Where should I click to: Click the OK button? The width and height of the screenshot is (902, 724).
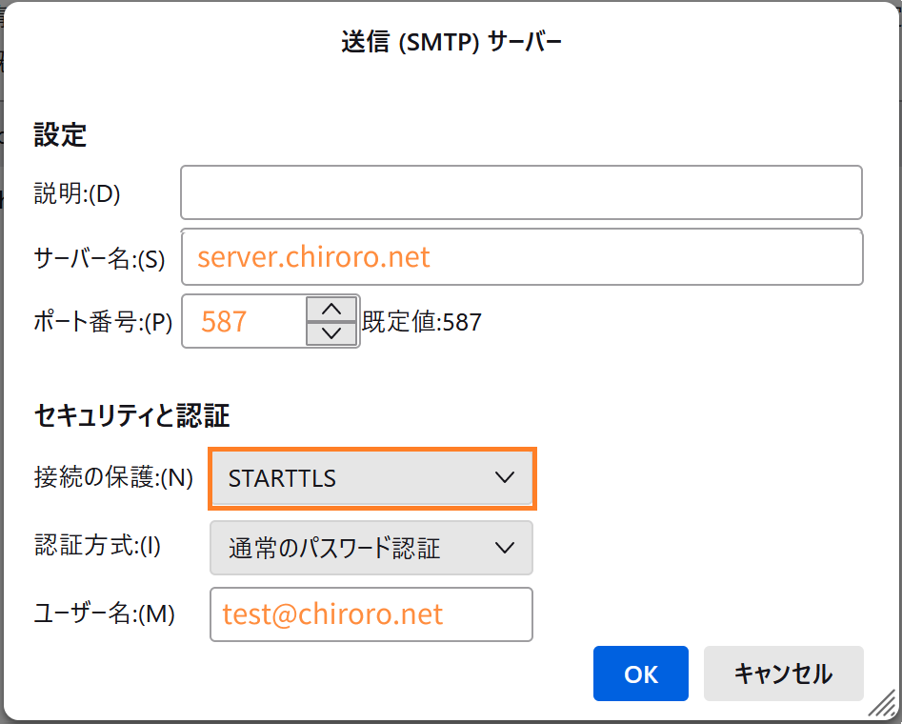click(x=641, y=674)
